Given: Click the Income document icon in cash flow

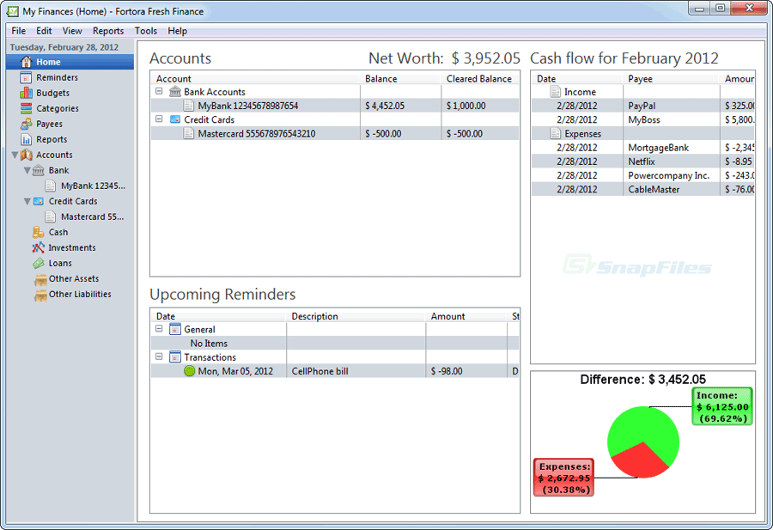Looking at the screenshot, I should pyautogui.click(x=556, y=92).
